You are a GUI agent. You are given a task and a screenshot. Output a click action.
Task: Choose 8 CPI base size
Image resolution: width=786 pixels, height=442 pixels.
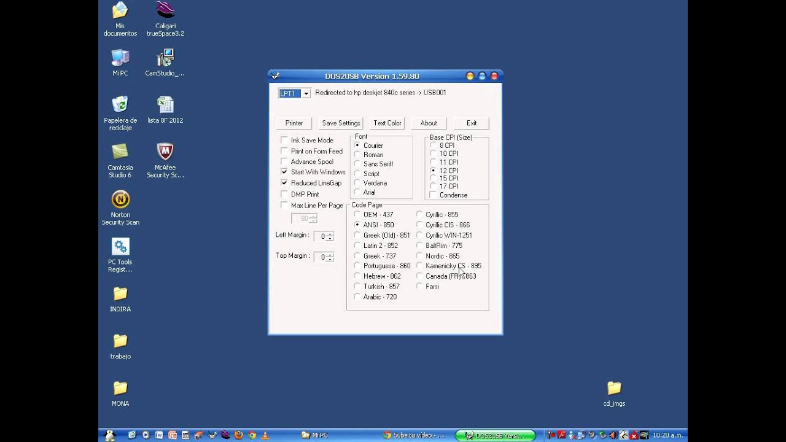434,145
